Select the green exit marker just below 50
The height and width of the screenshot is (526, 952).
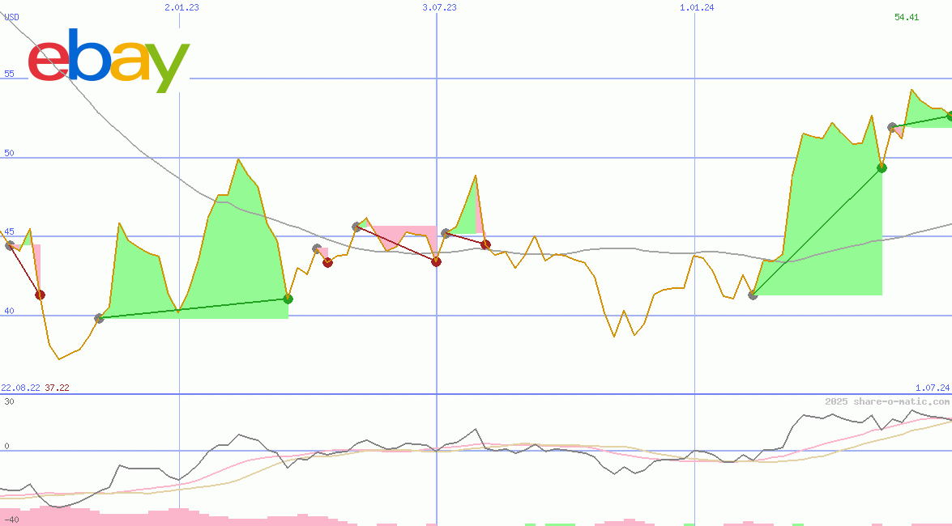tap(882, 168)
